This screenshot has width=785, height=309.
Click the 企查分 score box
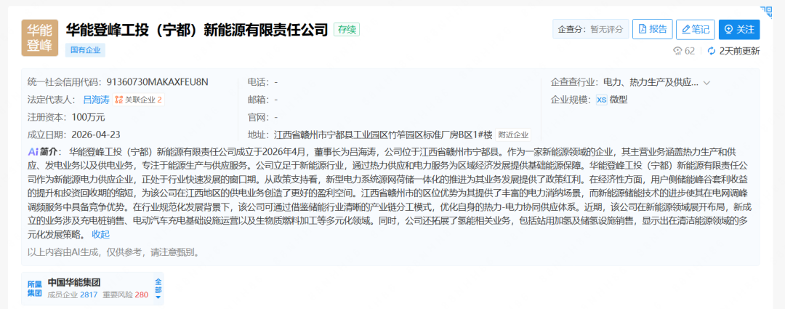coord(589,30)
